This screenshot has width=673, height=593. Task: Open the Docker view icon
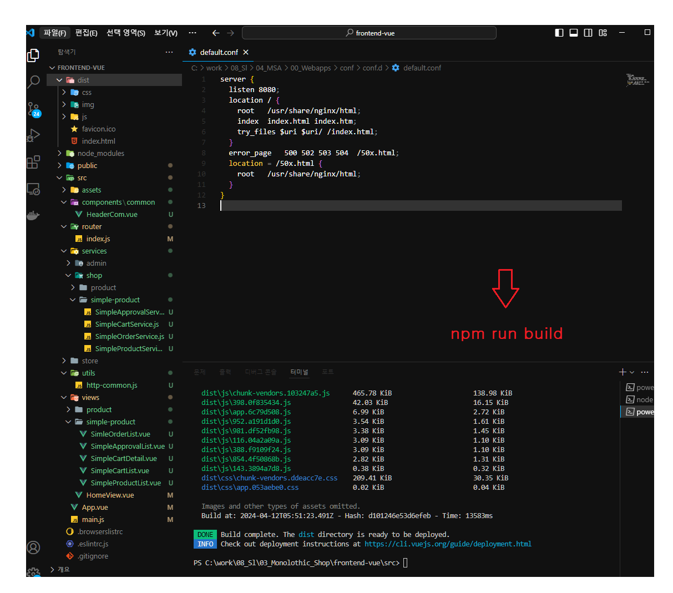pos(33,215)
